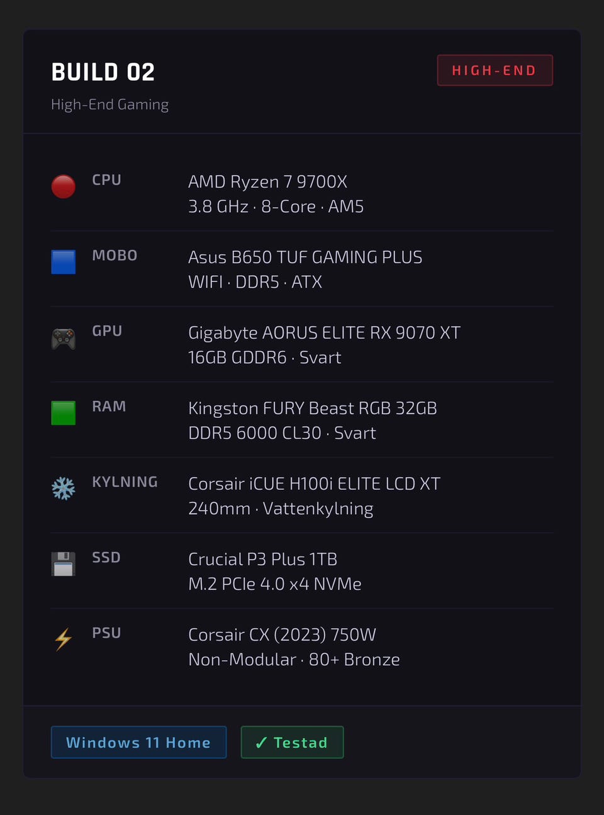Click the floppy disk SSD icon

point(63,564)
